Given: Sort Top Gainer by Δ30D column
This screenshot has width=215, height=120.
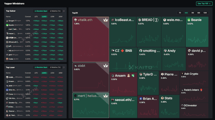Looking at the screenshot, I should pos(44,16).
